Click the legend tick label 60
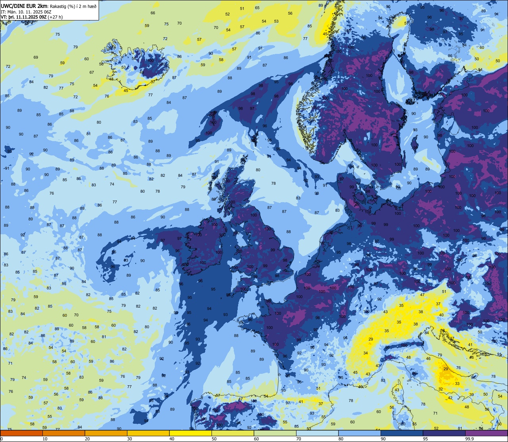This screenshot has height=442, width=508. [x=256, y=439]
